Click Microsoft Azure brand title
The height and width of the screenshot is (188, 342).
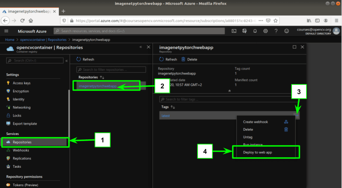pos(32,31)
